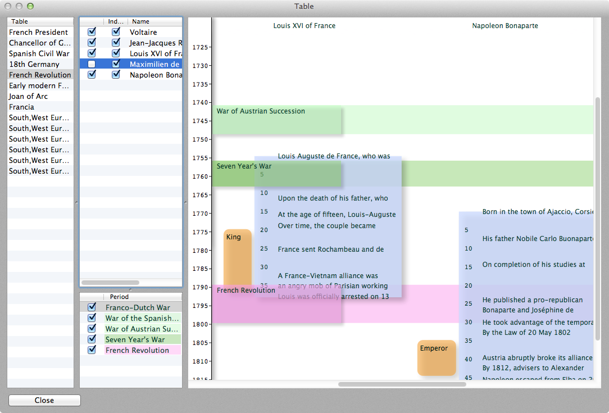The width and height of the screenshot is (609, 413).
Task: Click the green War of Austrian Su... period swatch
Action: pyautogui.click(x=142, y=329)
